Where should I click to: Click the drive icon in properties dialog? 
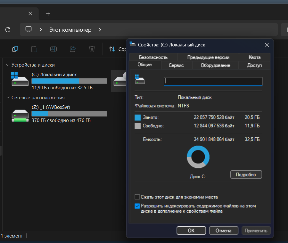(x=140, y=79)
